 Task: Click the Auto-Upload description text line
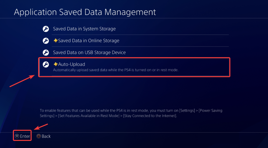115,70
